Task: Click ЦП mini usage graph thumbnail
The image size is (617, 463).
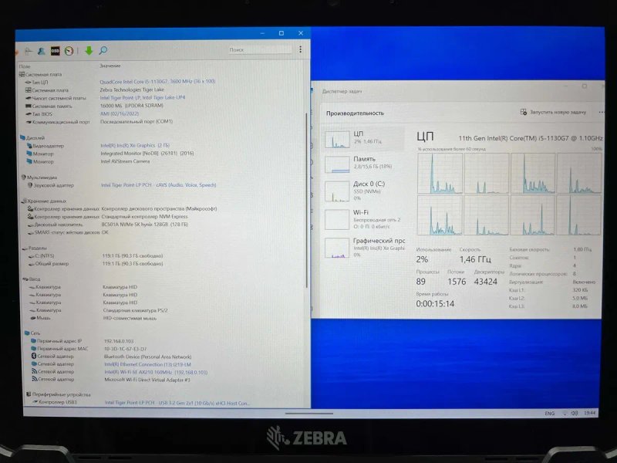Action: point(337,140)
